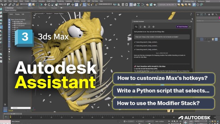Open the Workspaces Default dropdown
Viewport: 220px width, 124px height.
[x=213, y=1]
